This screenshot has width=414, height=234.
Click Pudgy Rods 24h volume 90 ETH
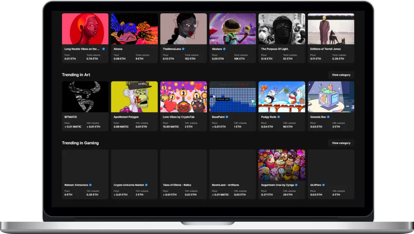coord(288,127)
